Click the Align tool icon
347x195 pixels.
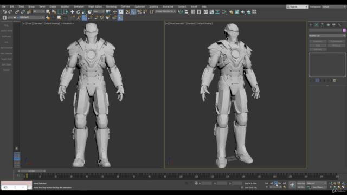coord(187,12)
